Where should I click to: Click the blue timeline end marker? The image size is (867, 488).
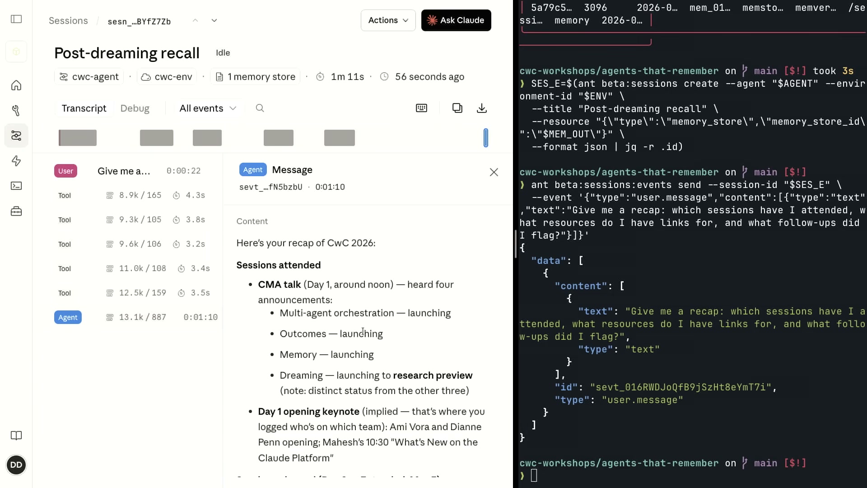486,138
